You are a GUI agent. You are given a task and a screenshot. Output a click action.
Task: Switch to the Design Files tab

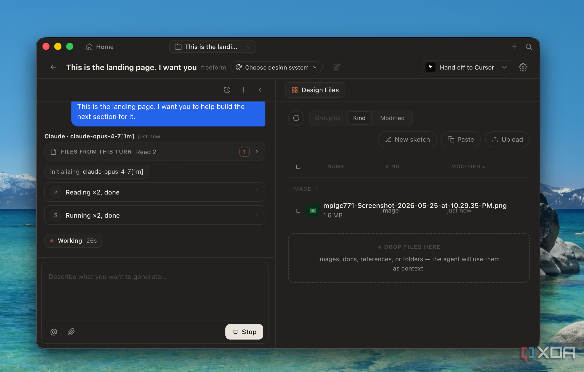315,90
